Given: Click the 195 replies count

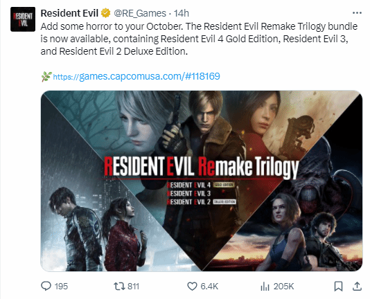Looking at the screenshot, I should point(61,287).
